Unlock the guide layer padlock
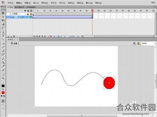Screen dimensions: 157x117 28,14
